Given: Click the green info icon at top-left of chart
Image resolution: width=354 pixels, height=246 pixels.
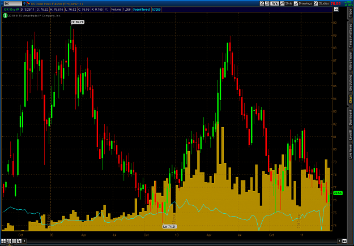Looking at the screenshot, I should [x=5, y=16].
